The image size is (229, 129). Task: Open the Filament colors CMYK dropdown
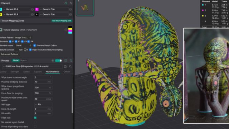tap(23, 46)
